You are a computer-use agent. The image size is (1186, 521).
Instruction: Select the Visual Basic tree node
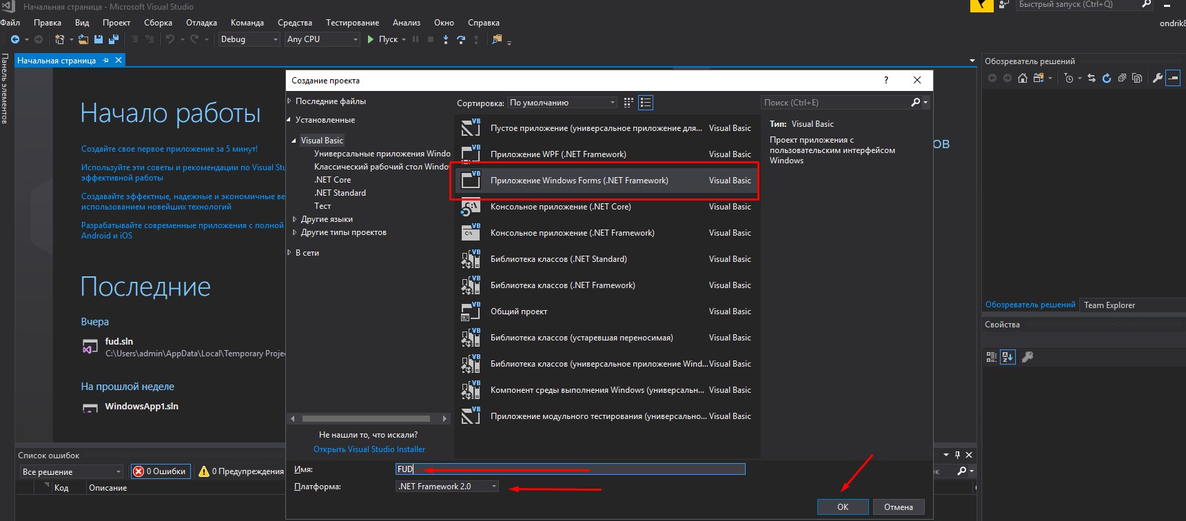coord(322,141)
